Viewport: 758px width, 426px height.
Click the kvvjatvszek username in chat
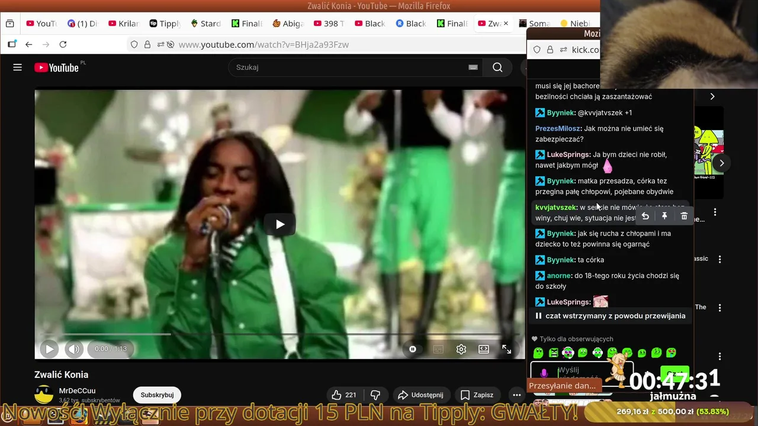[x=555, y=208]
